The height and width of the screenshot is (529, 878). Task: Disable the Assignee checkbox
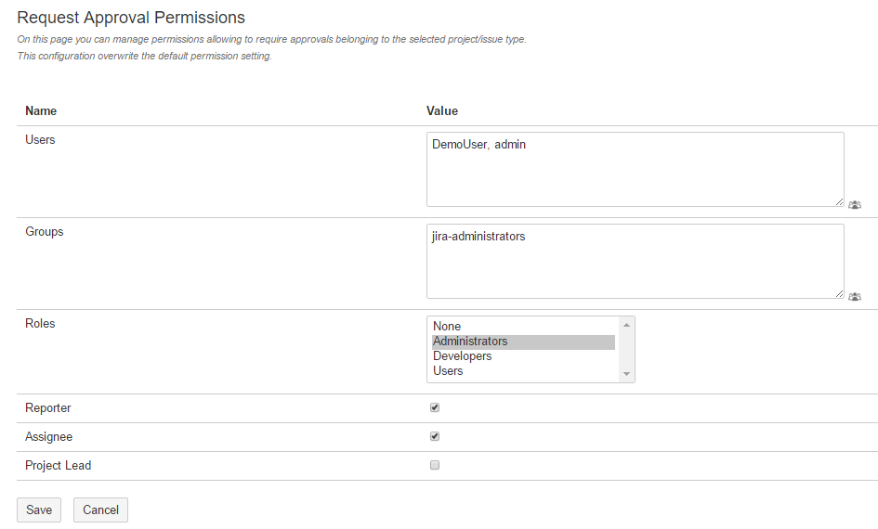434,436
